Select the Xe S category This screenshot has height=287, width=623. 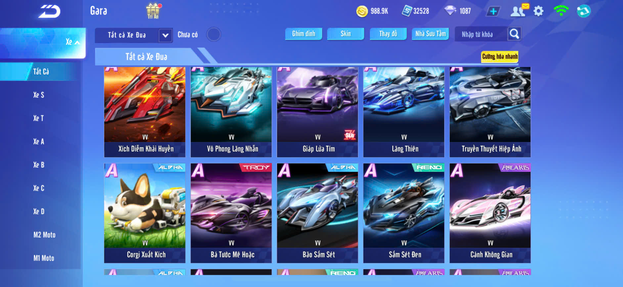pyautogui.click(x=39, y=95)
